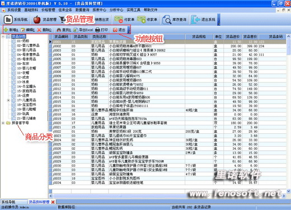Click the vertical scrollbar down arrow
291x210 pixels.
coord(289,191)
